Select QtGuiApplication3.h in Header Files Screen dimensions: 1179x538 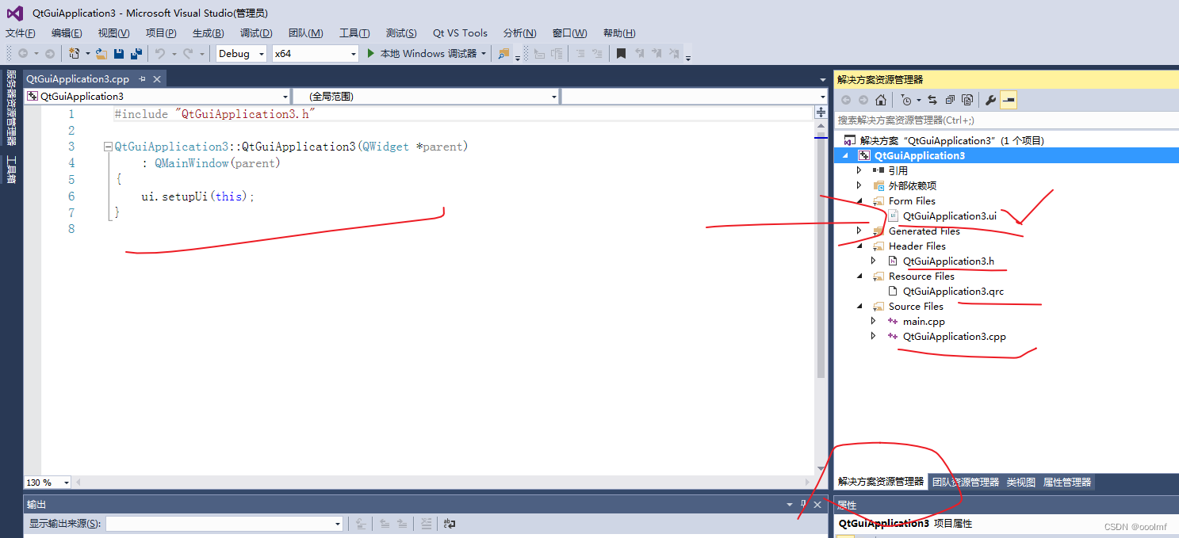[948, 261]
